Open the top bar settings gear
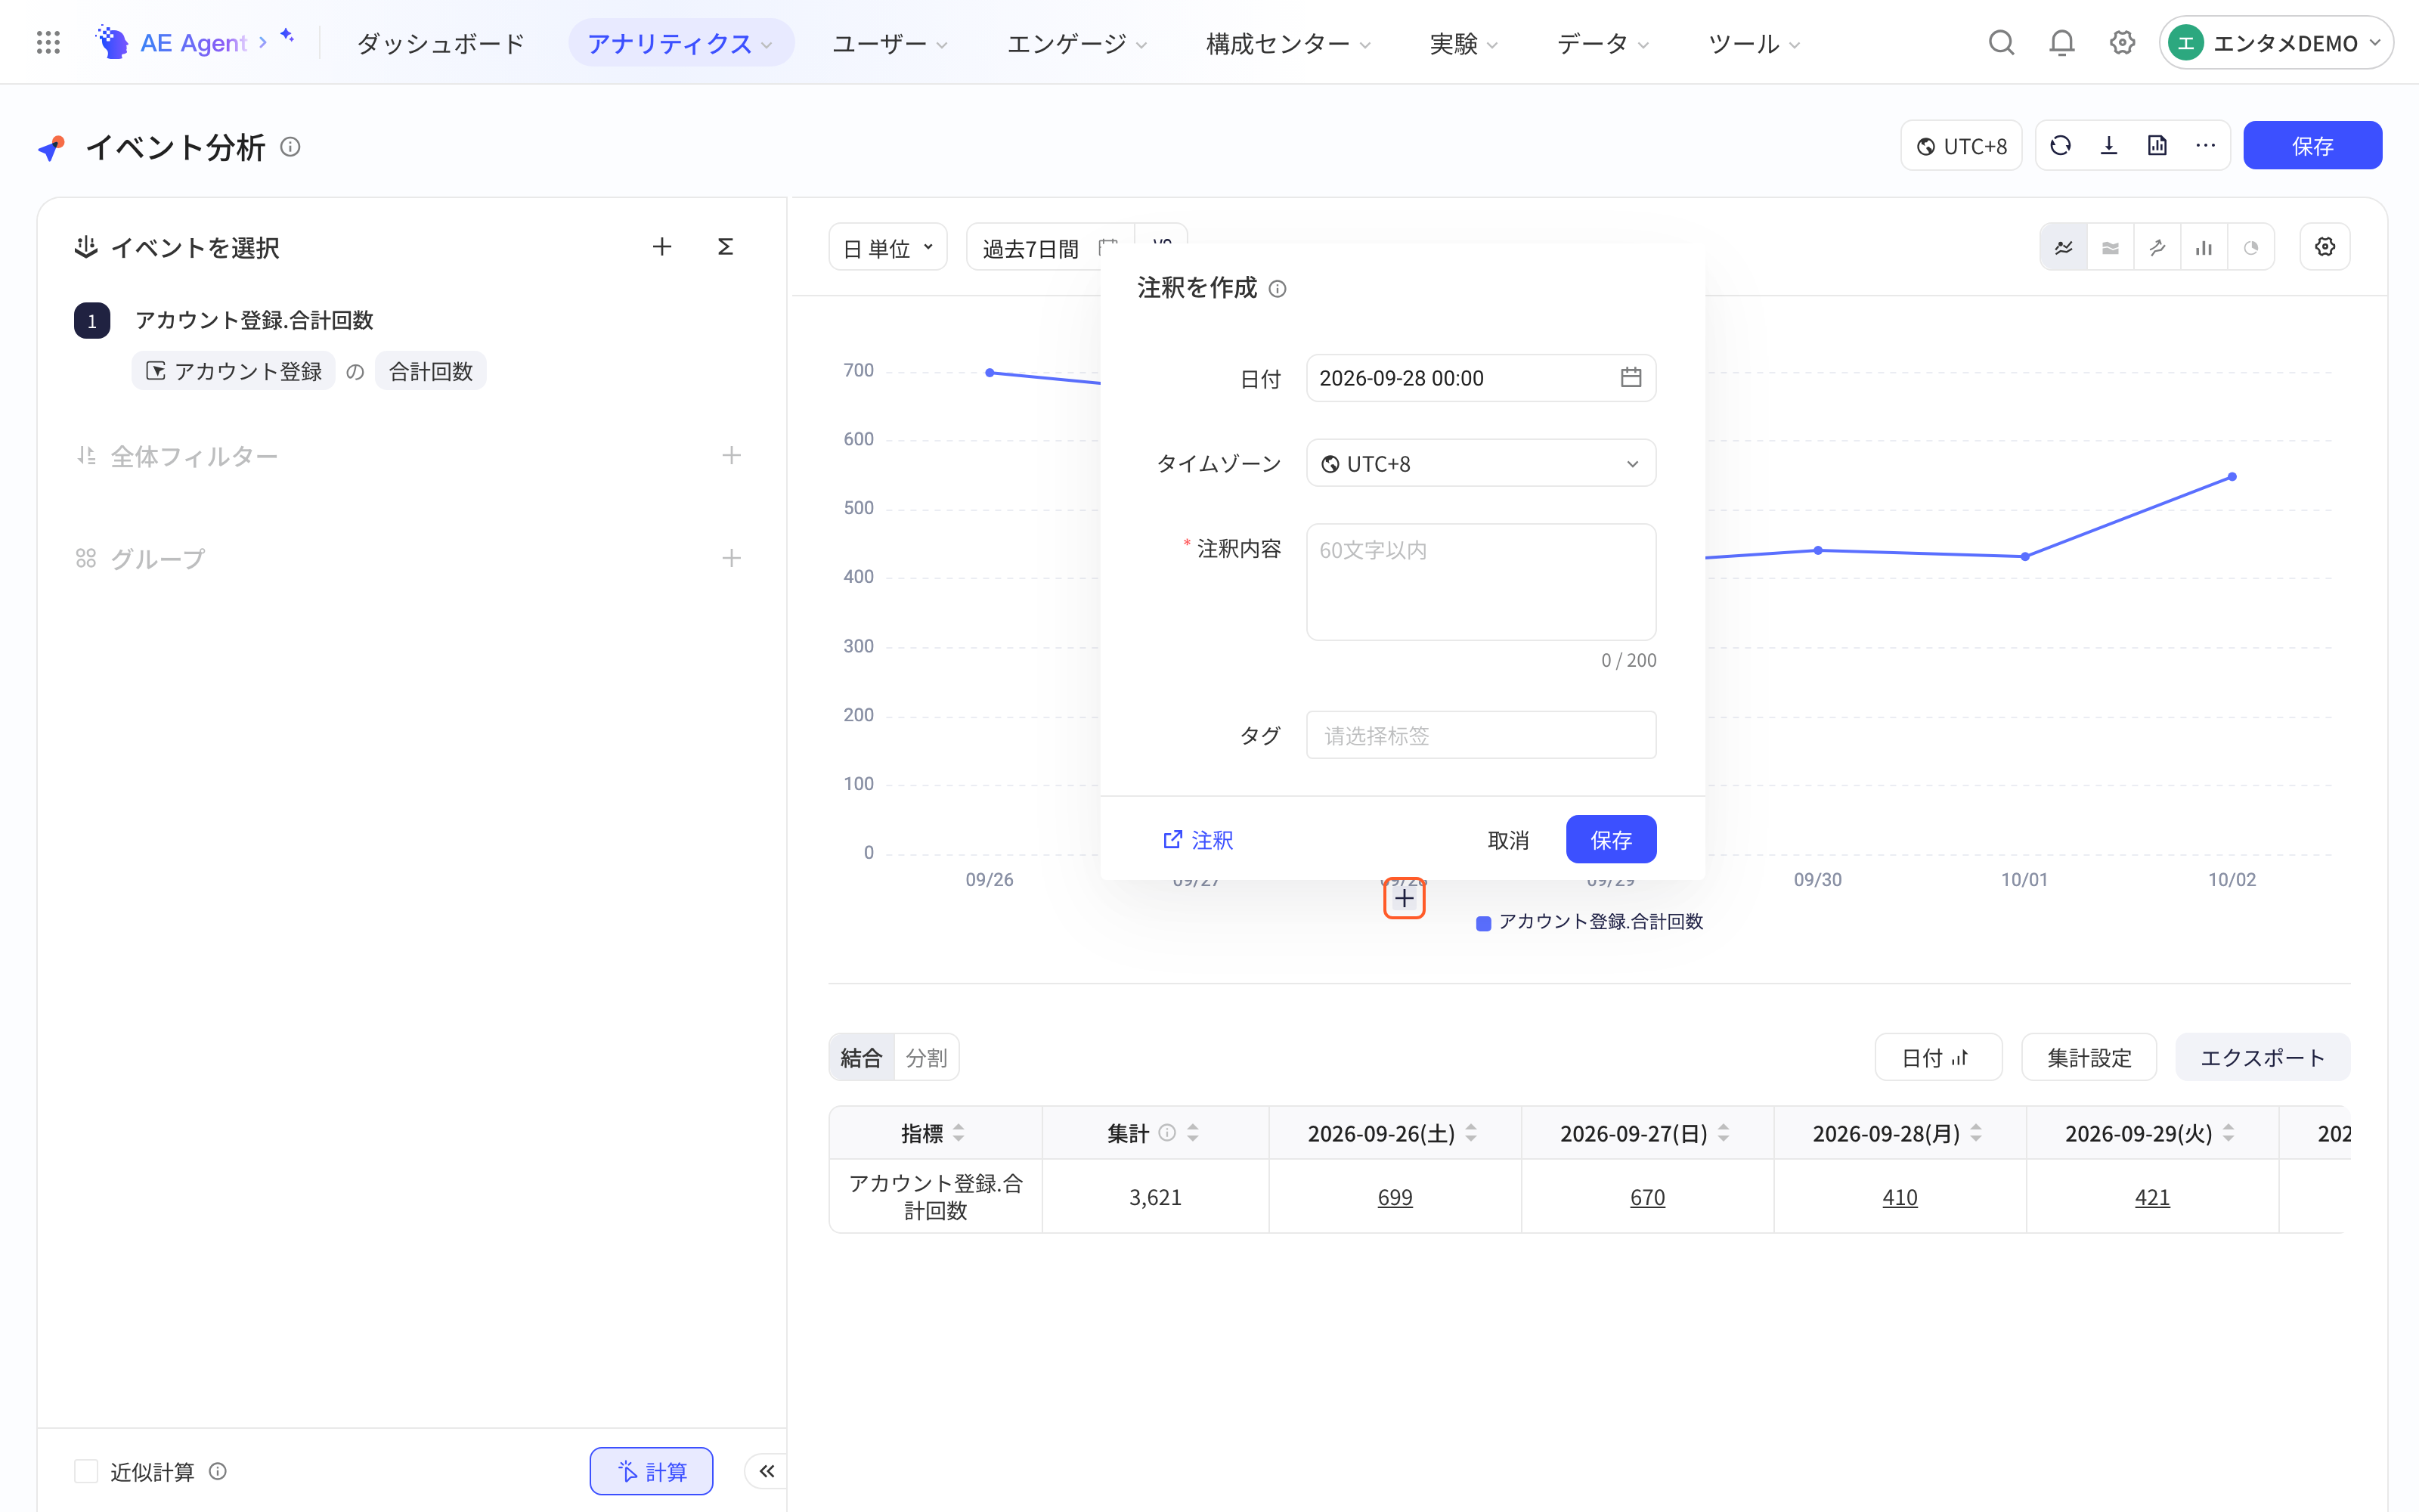 point(2122,43)
